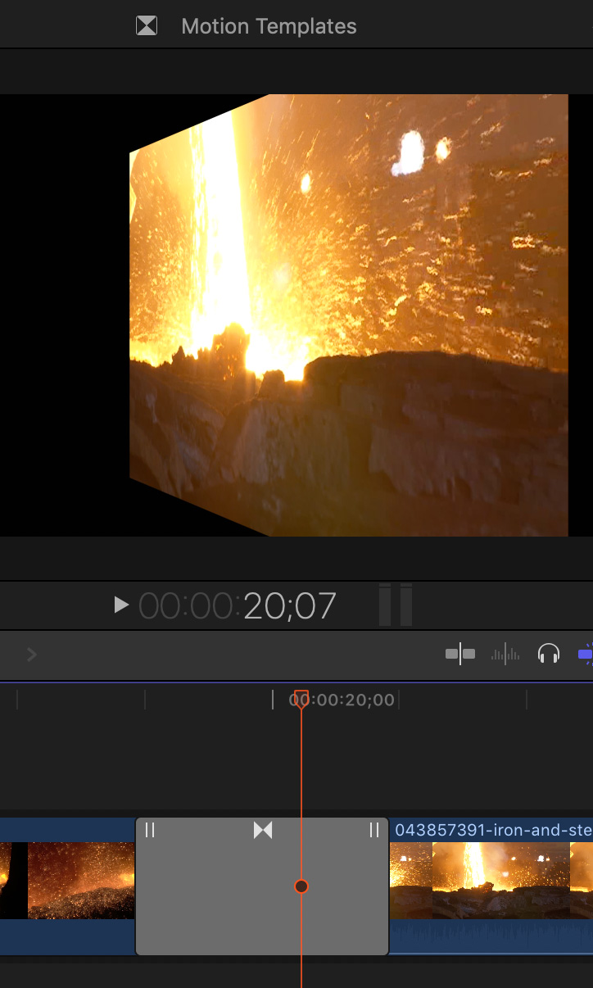593x988 pixels.
Task: Go forward in timeline history arrow
Action: tap(32, 654)
